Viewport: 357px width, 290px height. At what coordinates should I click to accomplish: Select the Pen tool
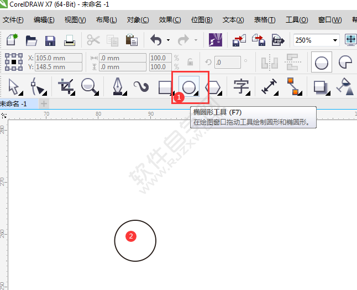point(119,87)
